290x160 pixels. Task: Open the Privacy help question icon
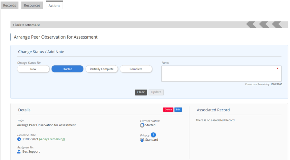(x=153, y=135)
